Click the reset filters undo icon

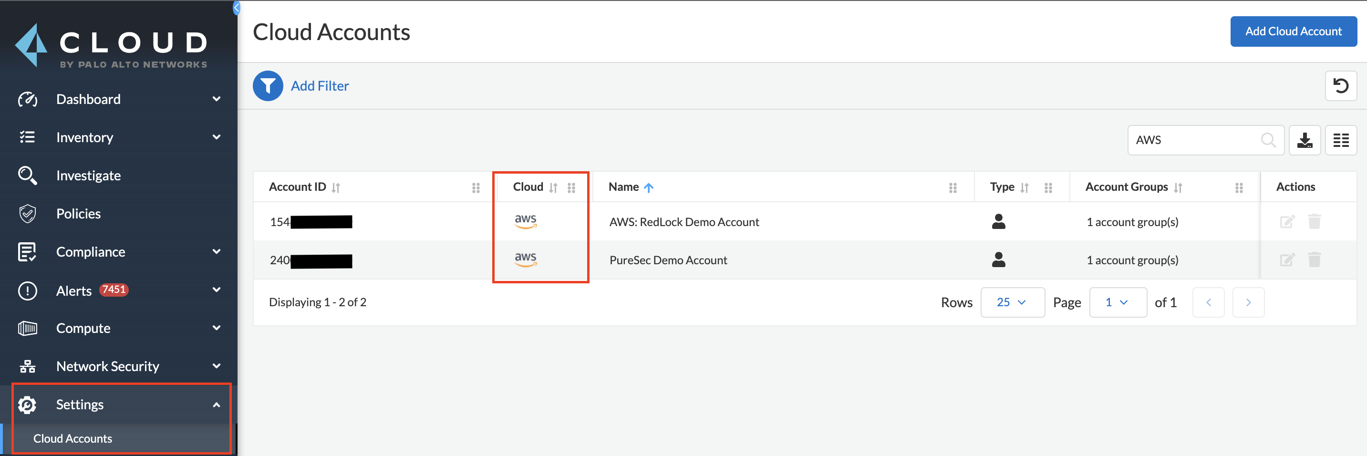(x=1340, y=86)
